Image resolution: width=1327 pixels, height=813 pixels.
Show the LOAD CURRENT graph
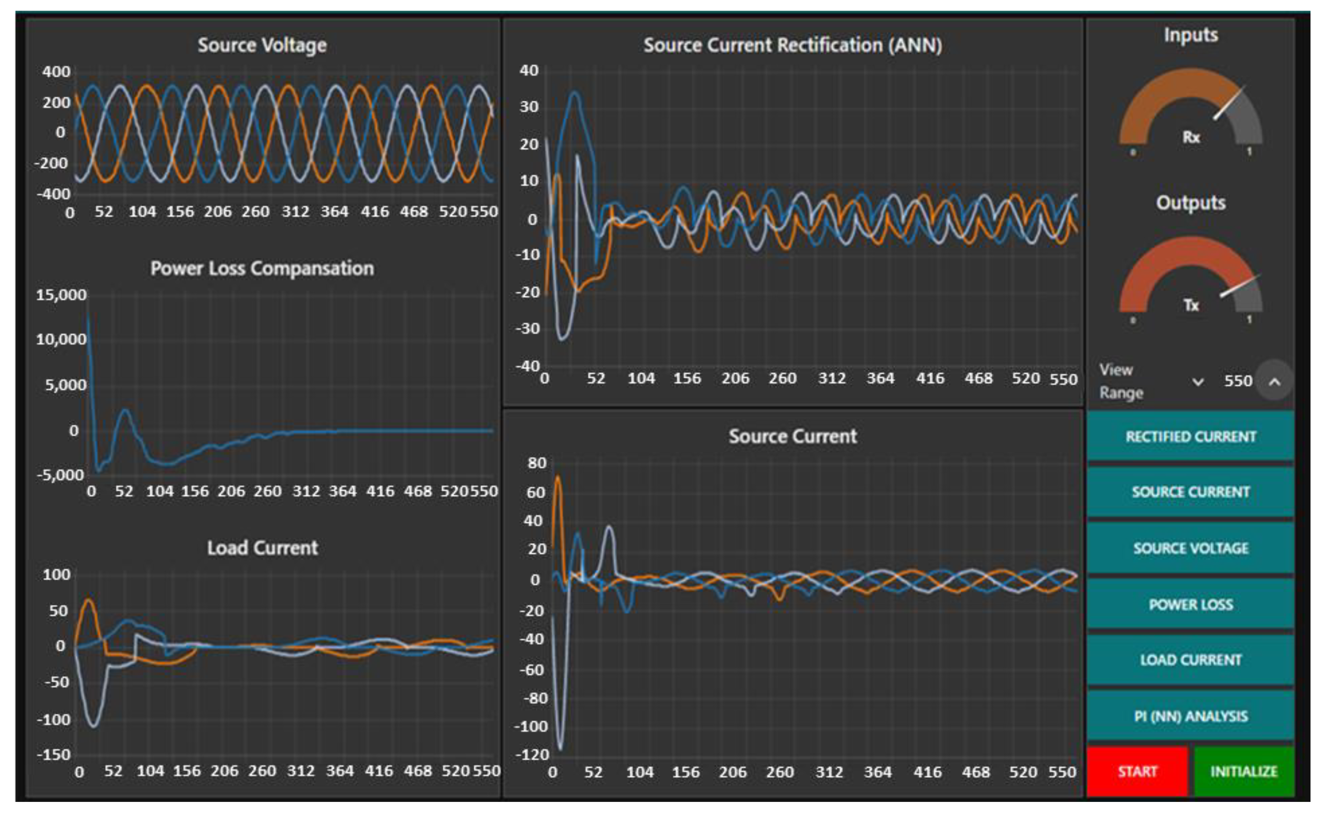point(1190,660)
